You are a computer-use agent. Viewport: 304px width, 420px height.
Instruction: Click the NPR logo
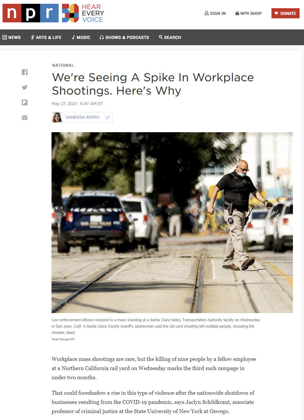click(x=31, y=13)
